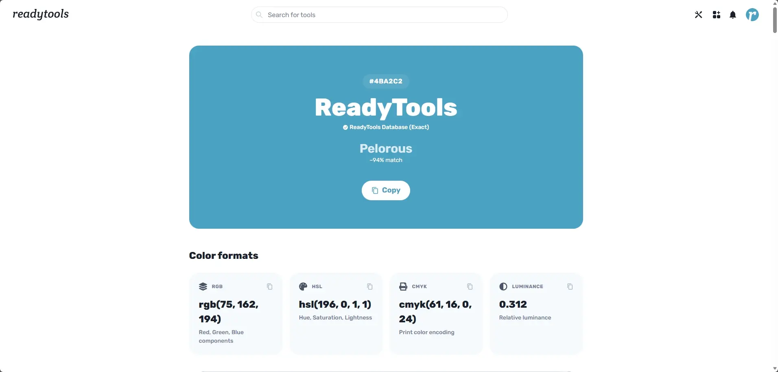Click the ReadyTools Database (Exact) label
This screenshot has height=372, width=778.
pyautogui.click(x=389, y=127)
